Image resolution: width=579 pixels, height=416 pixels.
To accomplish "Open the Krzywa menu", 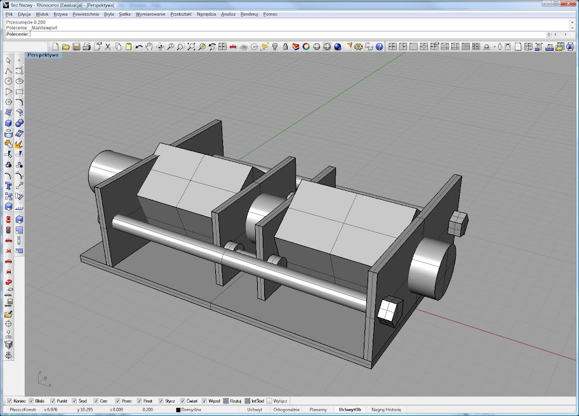I will point(60,14).
